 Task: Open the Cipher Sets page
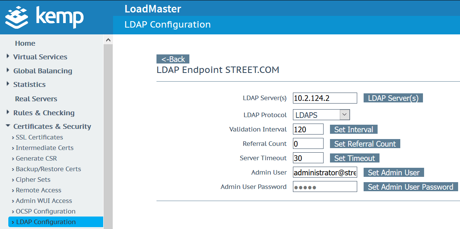click(33, 179)
